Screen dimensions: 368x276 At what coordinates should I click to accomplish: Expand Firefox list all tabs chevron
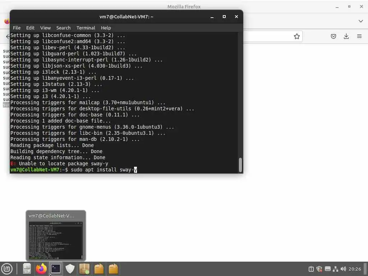tap(361, 21)
